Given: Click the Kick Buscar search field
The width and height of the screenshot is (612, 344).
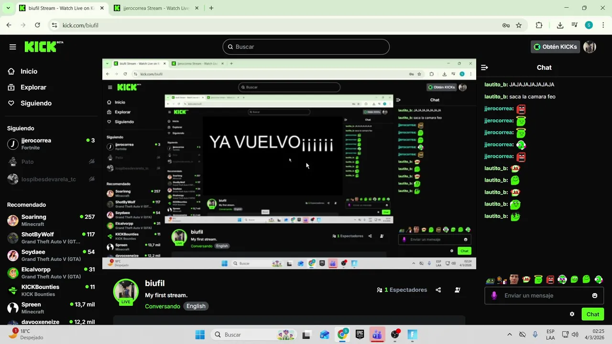Looking at the screenshot, I should point(306,47).
